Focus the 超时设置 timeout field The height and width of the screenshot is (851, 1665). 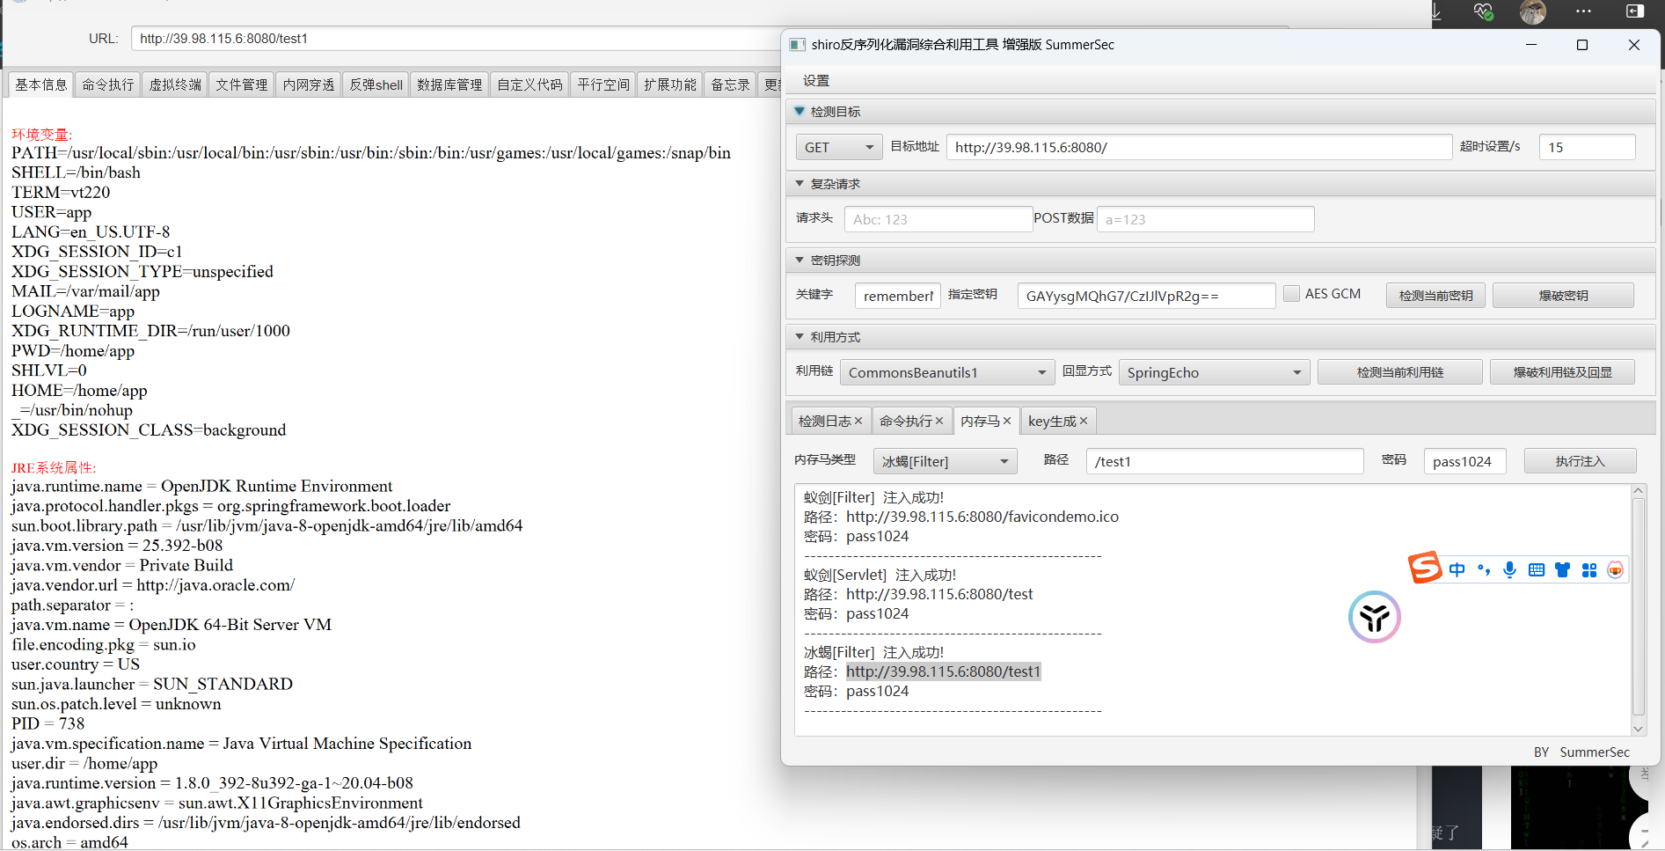pos(1587,147)
